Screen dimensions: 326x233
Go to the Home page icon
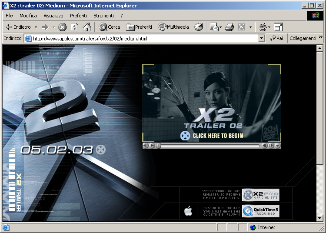tap(86, 27)
